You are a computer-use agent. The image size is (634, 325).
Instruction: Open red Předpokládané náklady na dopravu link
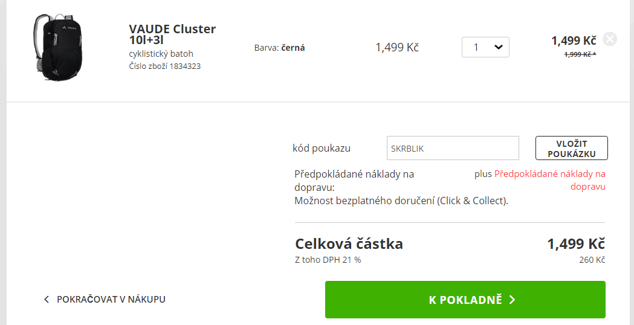(549, 180)
